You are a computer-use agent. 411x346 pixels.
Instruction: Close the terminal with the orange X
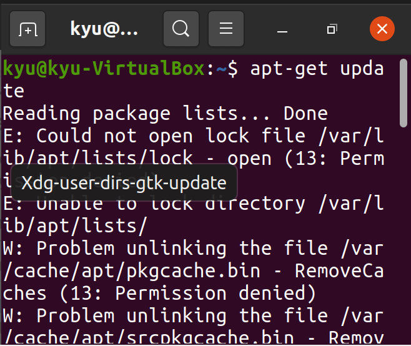(x=382, y=29)
